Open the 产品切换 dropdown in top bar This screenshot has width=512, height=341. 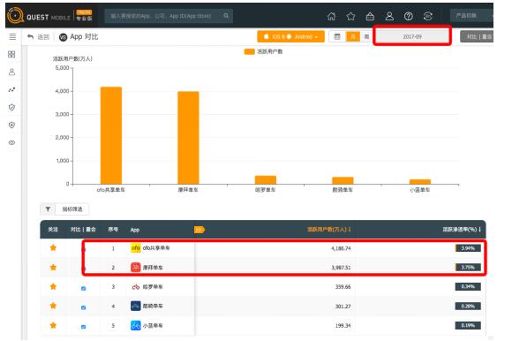[471, 16]
